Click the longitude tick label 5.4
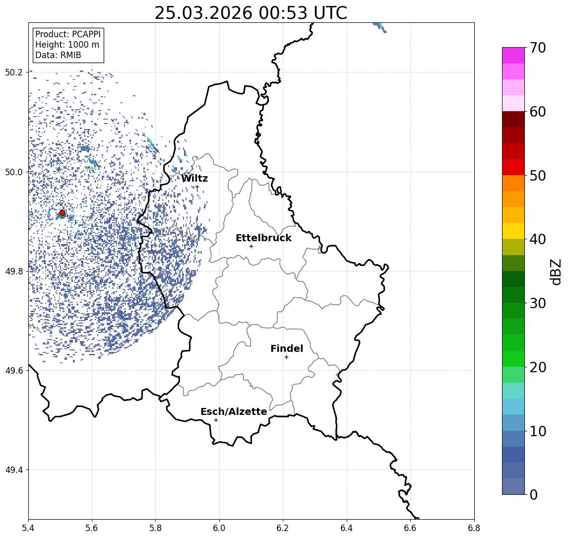Image resolution: width=568 pixels, height=538 pixels. click(28, 528)
